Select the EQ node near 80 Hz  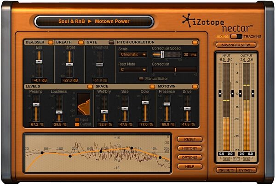42,153
